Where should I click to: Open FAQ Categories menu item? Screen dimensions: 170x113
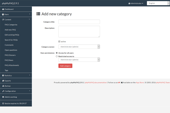click(x=11, y=25)
